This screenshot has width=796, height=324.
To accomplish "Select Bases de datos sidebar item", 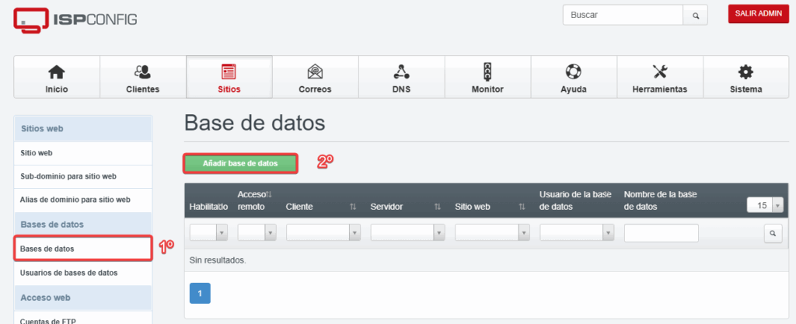I will pos(83,249).
